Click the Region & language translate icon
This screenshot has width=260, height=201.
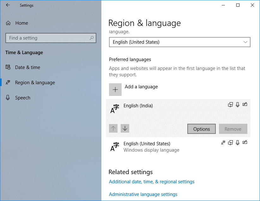click(8, 82)
